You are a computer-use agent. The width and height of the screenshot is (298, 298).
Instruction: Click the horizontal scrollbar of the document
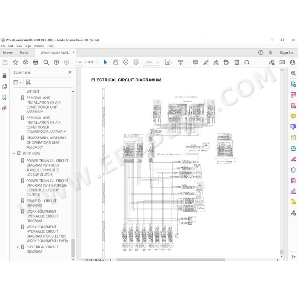coord(170,260)
